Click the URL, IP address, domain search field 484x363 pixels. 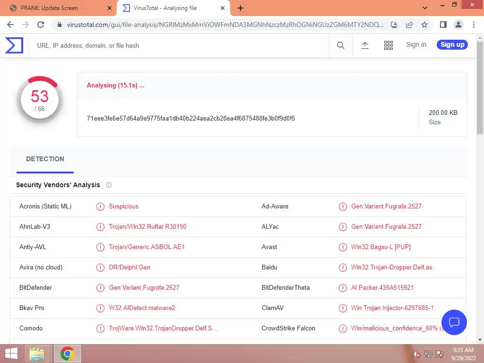click(178, 45)
